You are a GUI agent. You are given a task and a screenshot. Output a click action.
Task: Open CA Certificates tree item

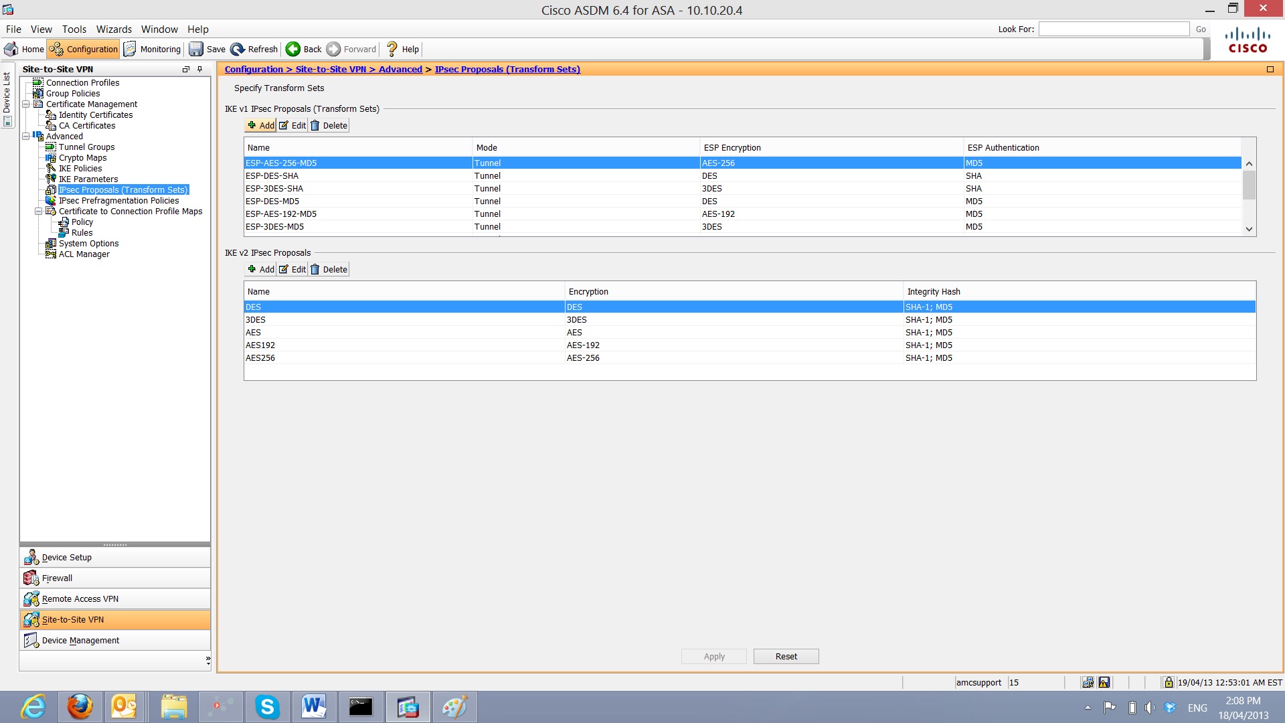(x=87, y=125)
